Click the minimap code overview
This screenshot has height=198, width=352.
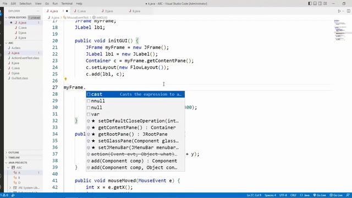[x=342, y=30]
